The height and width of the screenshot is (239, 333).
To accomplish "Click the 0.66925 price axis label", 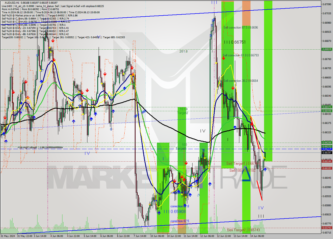I will pyautogui.click(x=327, y=32).
